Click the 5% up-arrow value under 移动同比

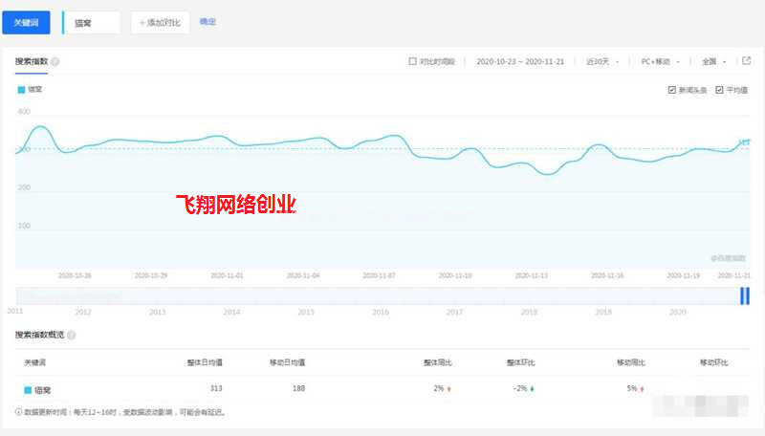[636, 389]
